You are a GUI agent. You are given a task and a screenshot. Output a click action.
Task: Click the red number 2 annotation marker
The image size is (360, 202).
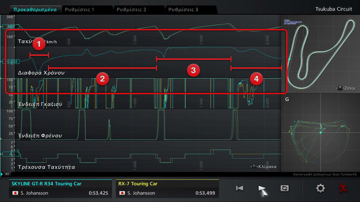click(x=102, y=78)
